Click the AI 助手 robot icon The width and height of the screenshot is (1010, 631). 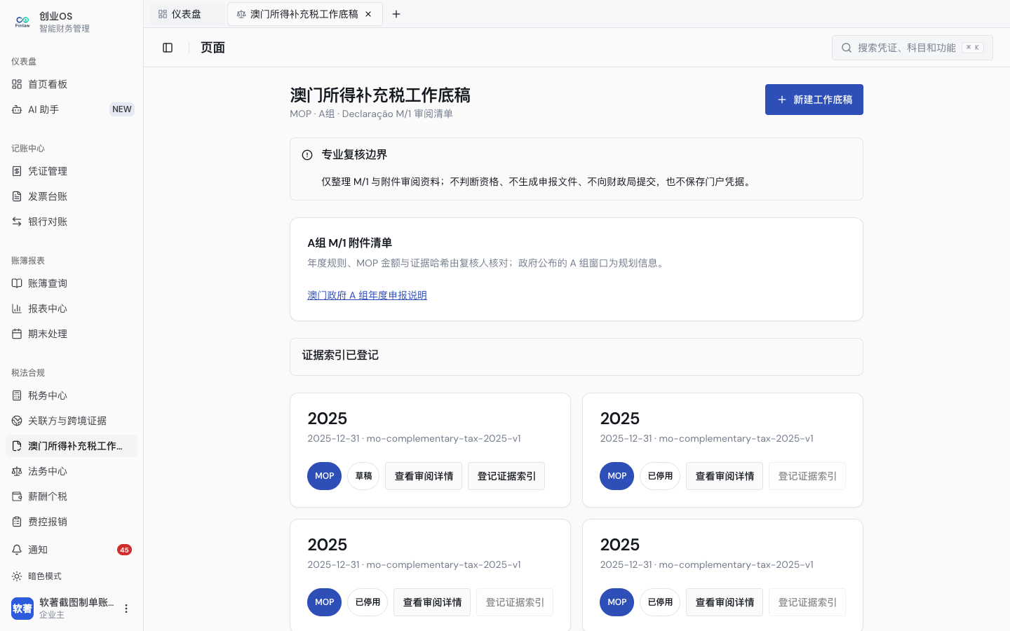(x=17, y=109)
